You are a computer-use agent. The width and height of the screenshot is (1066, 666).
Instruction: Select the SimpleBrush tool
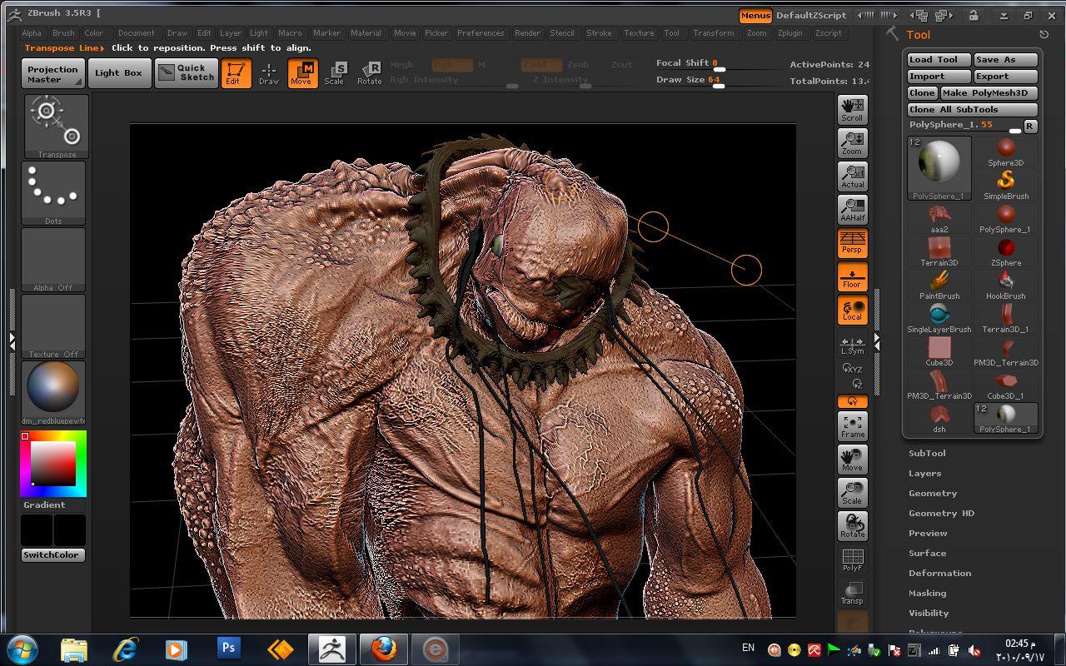click(x=1006, y=186)
